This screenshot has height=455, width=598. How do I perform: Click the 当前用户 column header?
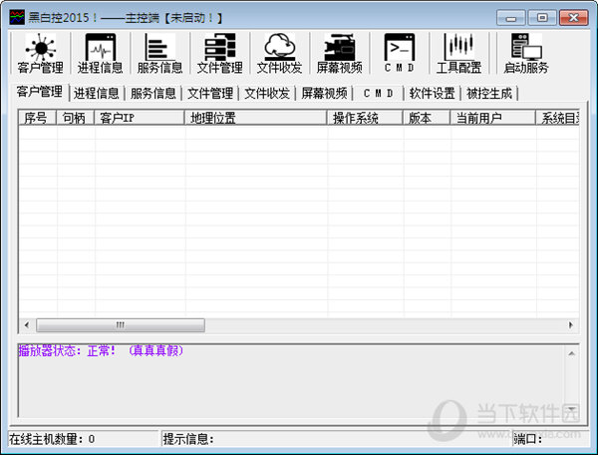click(492, 119)
